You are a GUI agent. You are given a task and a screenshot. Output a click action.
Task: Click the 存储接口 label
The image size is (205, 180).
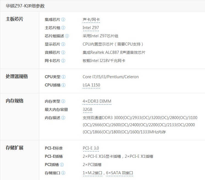pyautogui.click(x=52, y=173)
